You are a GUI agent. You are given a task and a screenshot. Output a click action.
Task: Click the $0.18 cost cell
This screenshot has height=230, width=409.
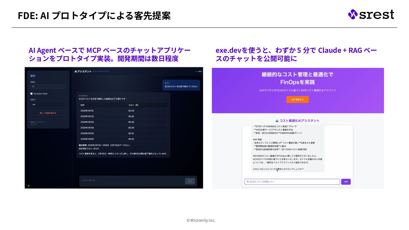point(147,133)
